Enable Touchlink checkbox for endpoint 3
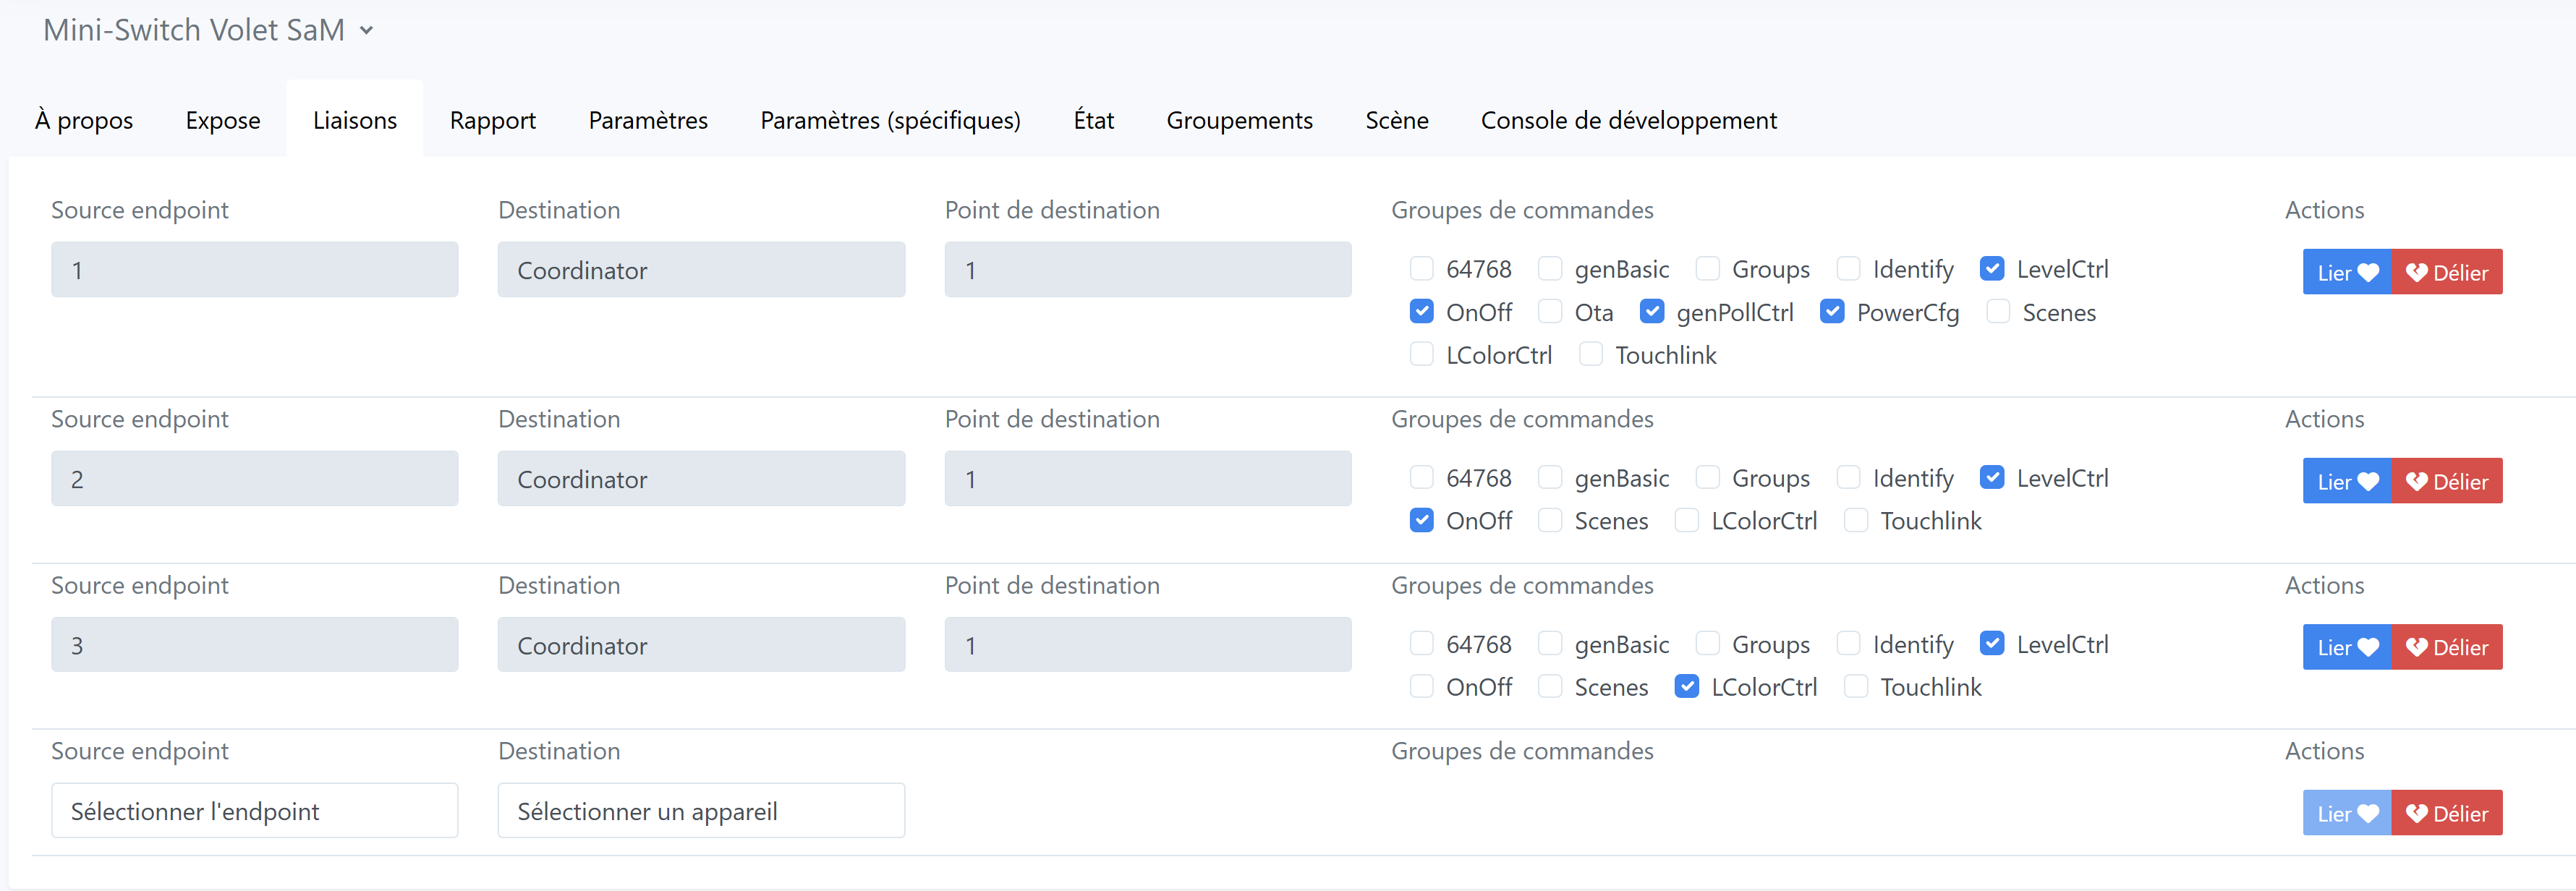 (x=1856, y=686)
